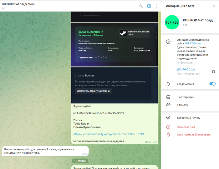Viewport: 219px width, 169px height.
Task: Click the @KUPIKOD_bot username
Action: tap(186, 69)
